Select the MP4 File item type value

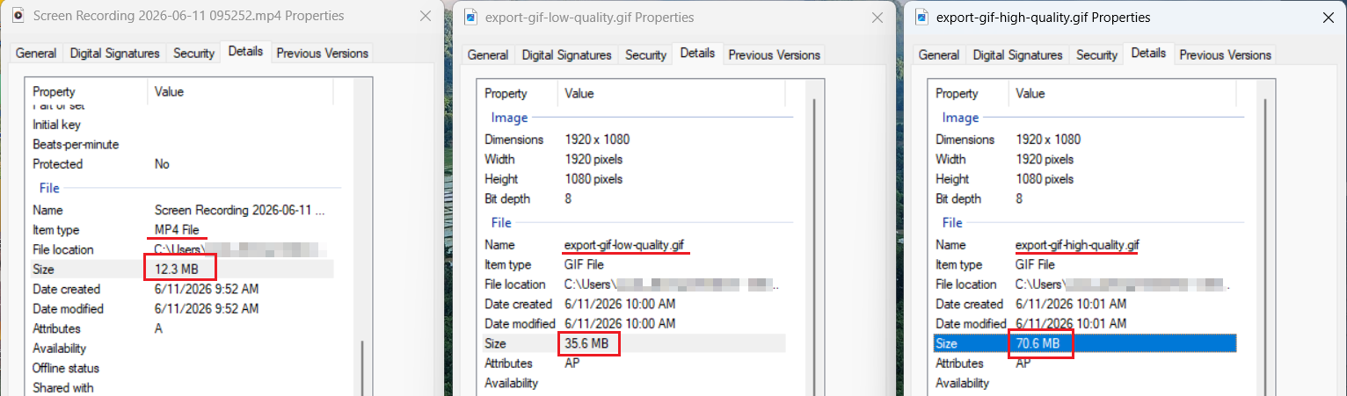click(177, 230)
